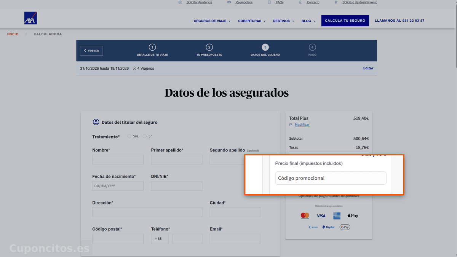Expand the Seguros de Viaje menu
This screenshot has height=257, width=457.
(x=212, y=21)
